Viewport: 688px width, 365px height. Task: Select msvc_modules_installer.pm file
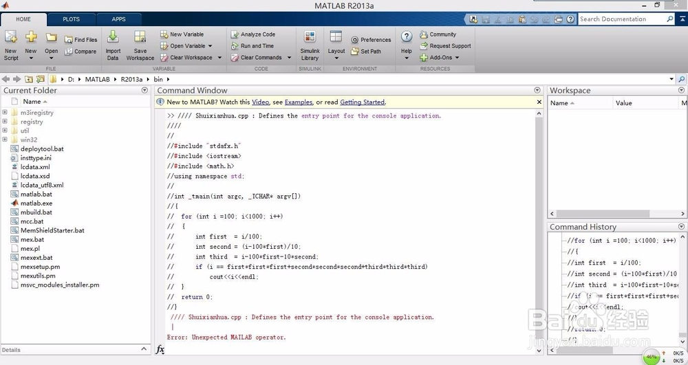pyautogui.click(x=60, y=285)
